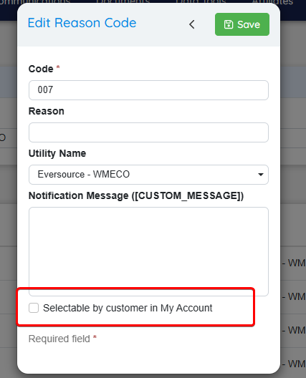Click the Utility Name label

point(57,153)
